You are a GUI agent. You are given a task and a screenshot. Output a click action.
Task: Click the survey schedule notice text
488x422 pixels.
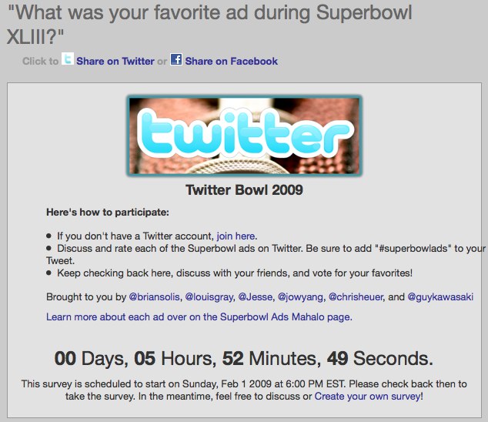click(x=244, y=390)
